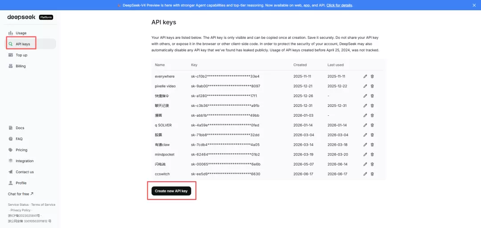Edit the key created 2025-12-26
This screenshot has height=228, width=481.
(365, 96)
